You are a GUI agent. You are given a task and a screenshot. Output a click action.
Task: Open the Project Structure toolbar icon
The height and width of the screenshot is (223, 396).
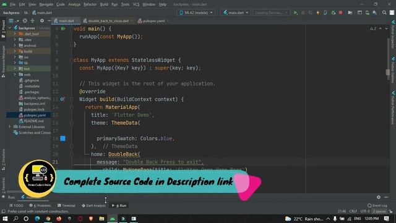point(359,12)
